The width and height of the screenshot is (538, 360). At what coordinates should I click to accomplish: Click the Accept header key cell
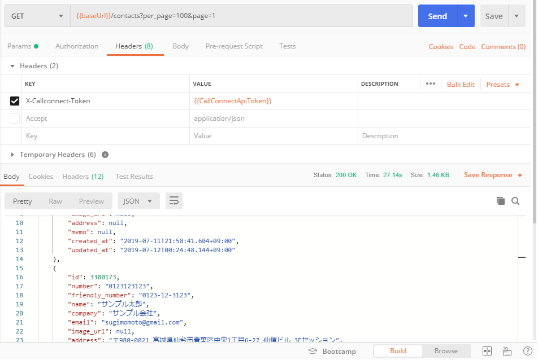[x=106, y=118]
